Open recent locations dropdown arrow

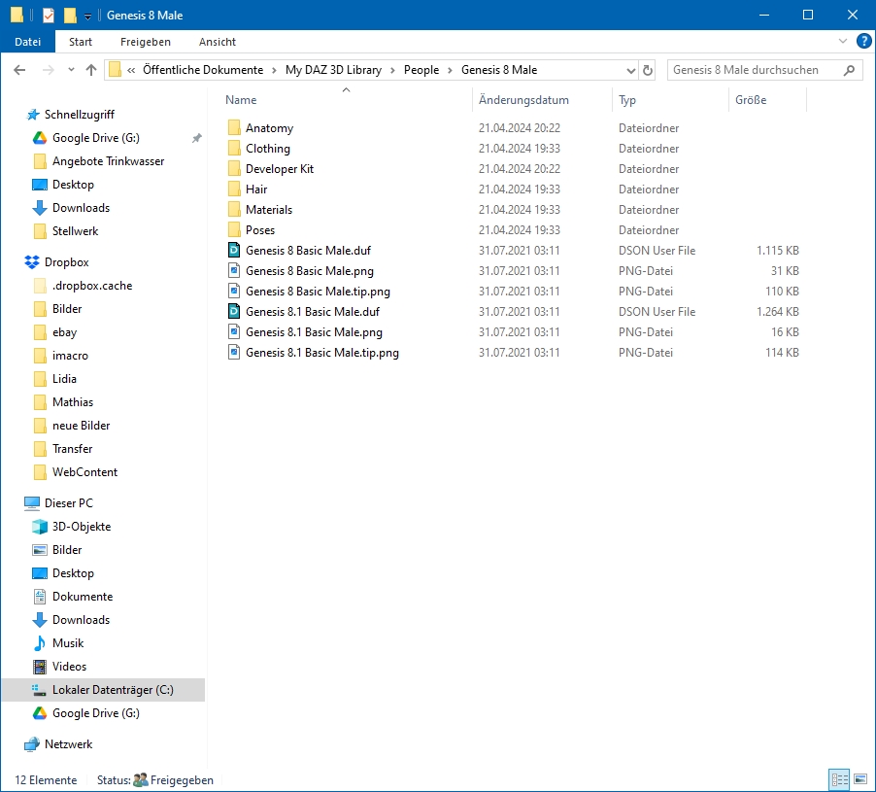[x=71, y=70]
